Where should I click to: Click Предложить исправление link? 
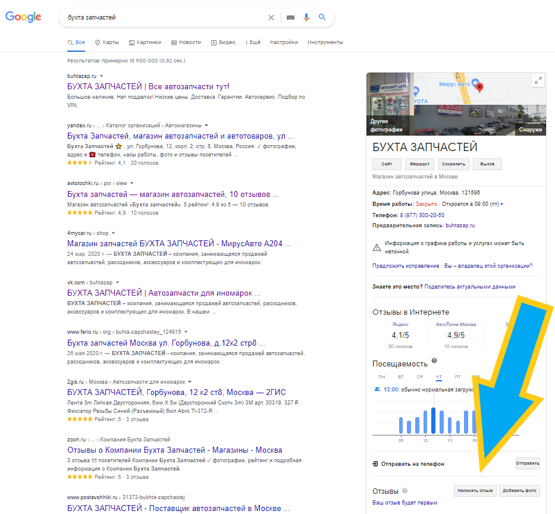pyautogui.click(x=406, y=266)
